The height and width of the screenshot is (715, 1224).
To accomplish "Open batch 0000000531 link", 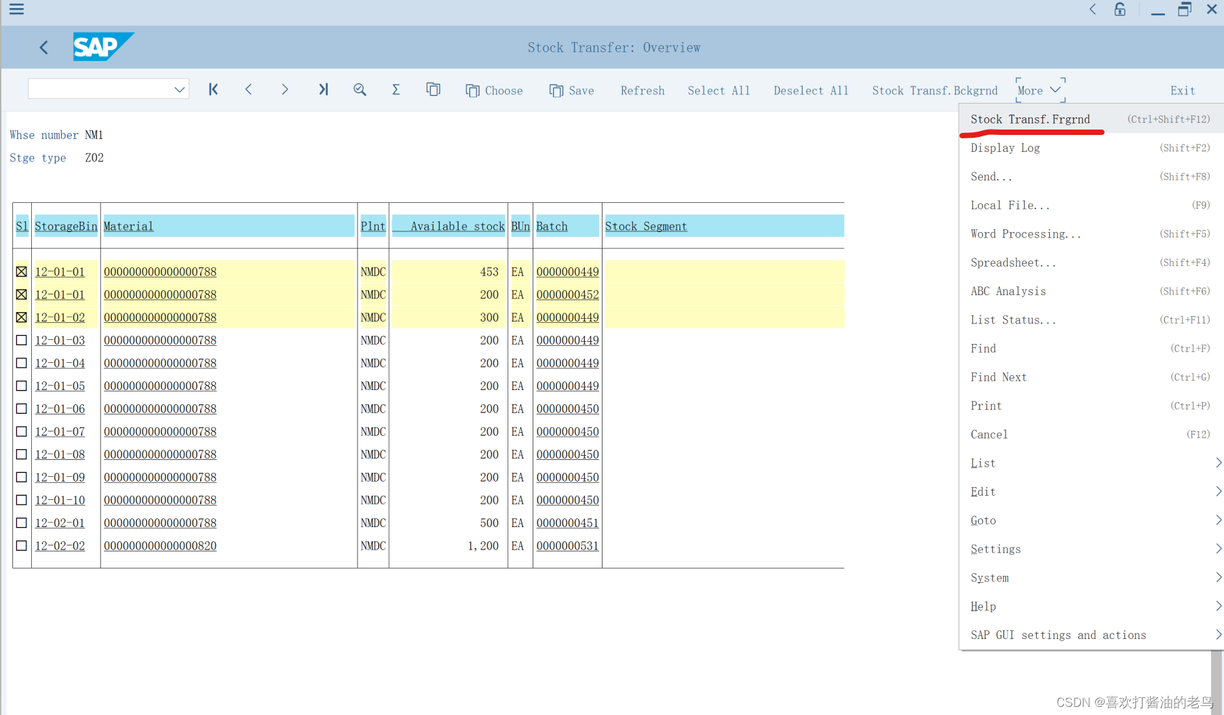I will pyautogui.click(x=567, y=545).
